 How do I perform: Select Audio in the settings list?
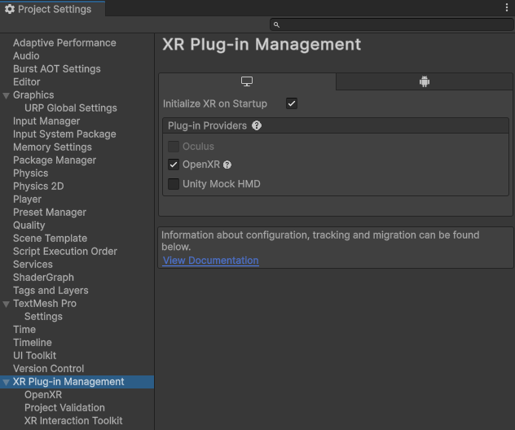(26, 56)
